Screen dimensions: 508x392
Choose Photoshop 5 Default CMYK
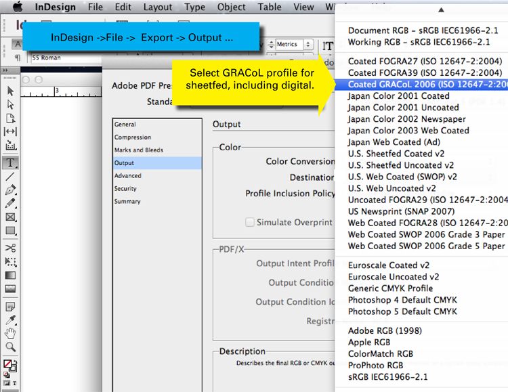click(x=421, y=311)
